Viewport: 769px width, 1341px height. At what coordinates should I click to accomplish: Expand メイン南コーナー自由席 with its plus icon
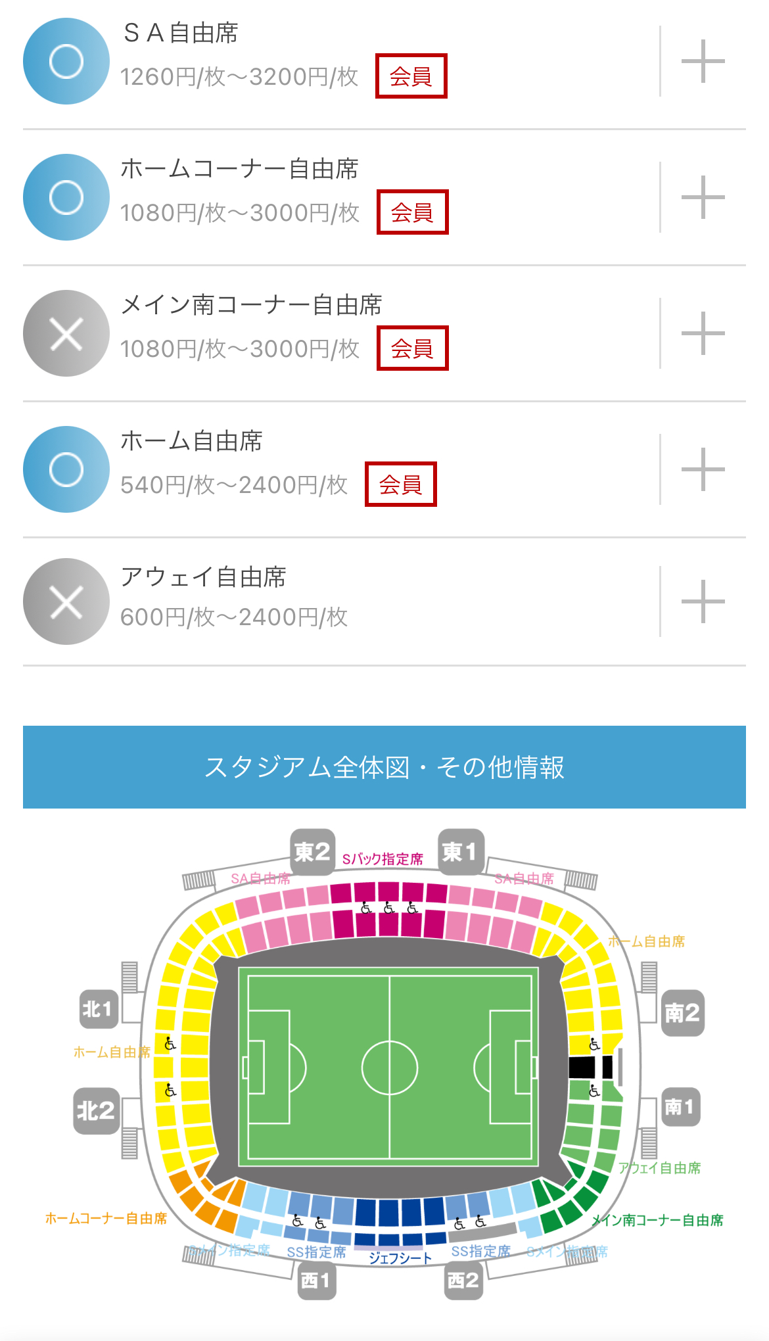[x=703, y=333]
